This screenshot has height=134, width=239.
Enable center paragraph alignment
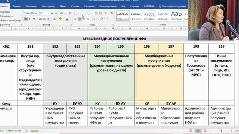pos(80,19)
